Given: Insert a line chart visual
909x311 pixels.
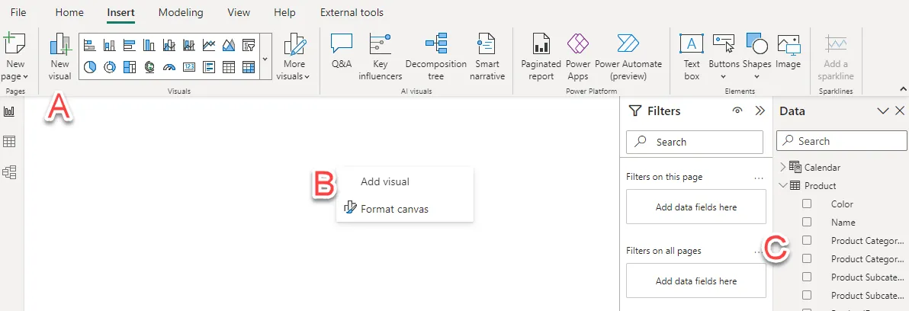Looking at the screenshot, I should coord(209,45).
